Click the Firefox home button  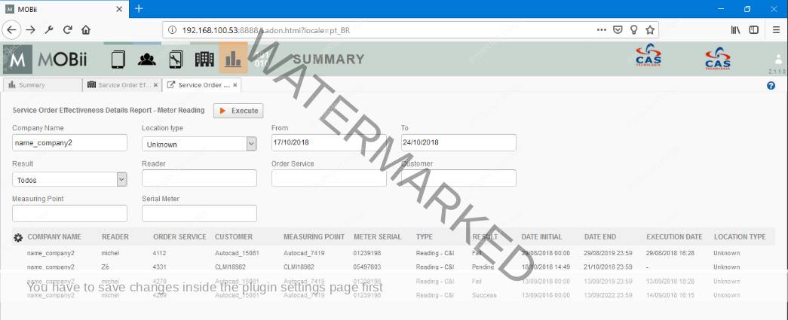[86, 30]
